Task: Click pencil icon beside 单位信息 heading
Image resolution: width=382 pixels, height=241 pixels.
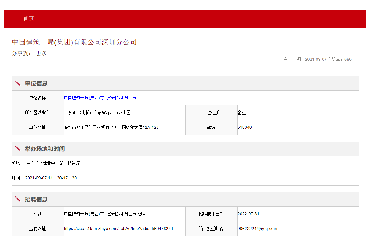Action: click(x=18, y=83)
